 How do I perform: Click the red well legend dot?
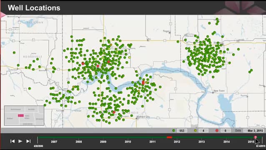pos(217,130)
